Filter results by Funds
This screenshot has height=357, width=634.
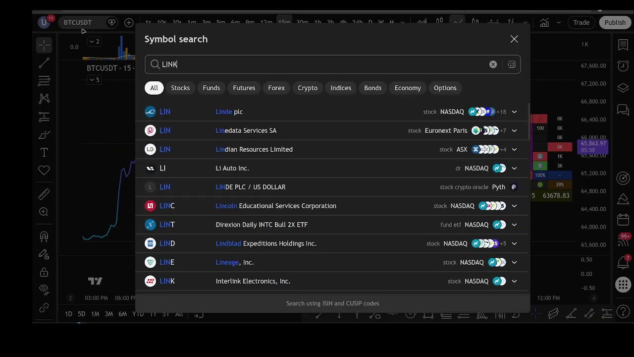pyautogui.click(x=211, y=88)
